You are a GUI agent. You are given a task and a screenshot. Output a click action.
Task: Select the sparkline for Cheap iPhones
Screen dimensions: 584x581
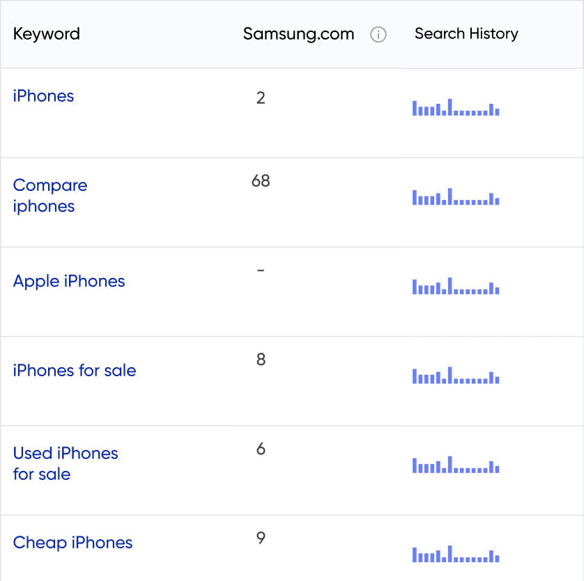(x=456, y=556)
